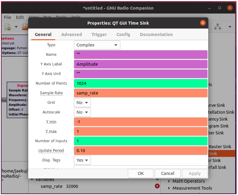This screenshot has width=238, height=195.
Task: Click the Cancel button
Action: click(x=167, y=173)
